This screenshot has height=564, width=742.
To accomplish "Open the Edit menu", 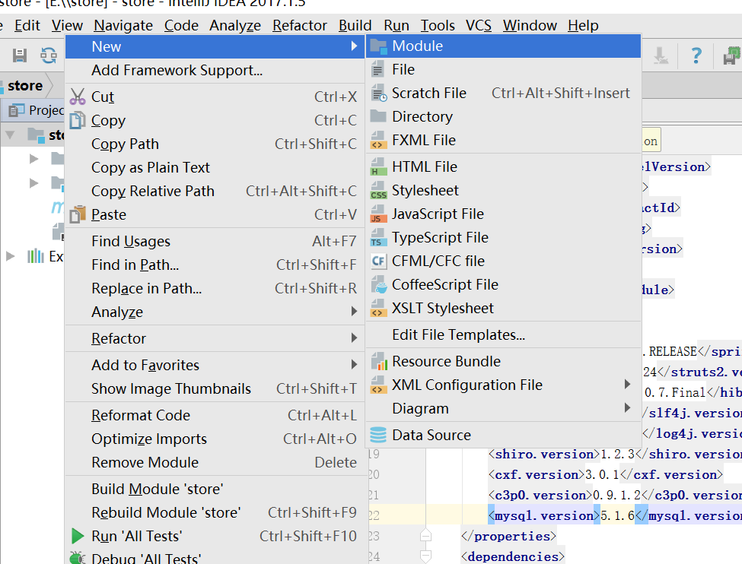I will [x=27, y=25].
